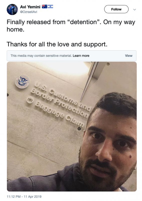Click the Australian flag emoji beside the name
This screenshot has width=142, height=201.
pos(44,7)
